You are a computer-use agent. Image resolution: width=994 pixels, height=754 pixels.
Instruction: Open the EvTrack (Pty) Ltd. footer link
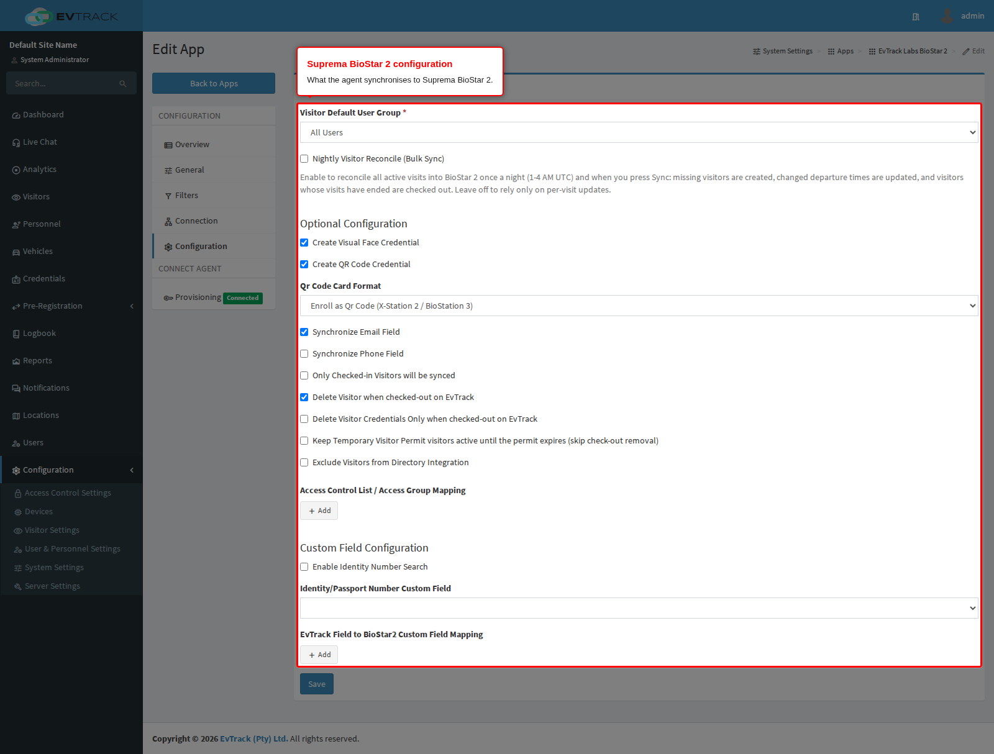(253, 739)
